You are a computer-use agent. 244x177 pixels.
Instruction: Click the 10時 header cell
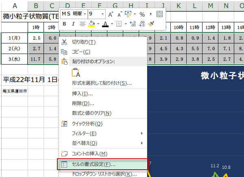pyautogui.click(x=179, y=28)
